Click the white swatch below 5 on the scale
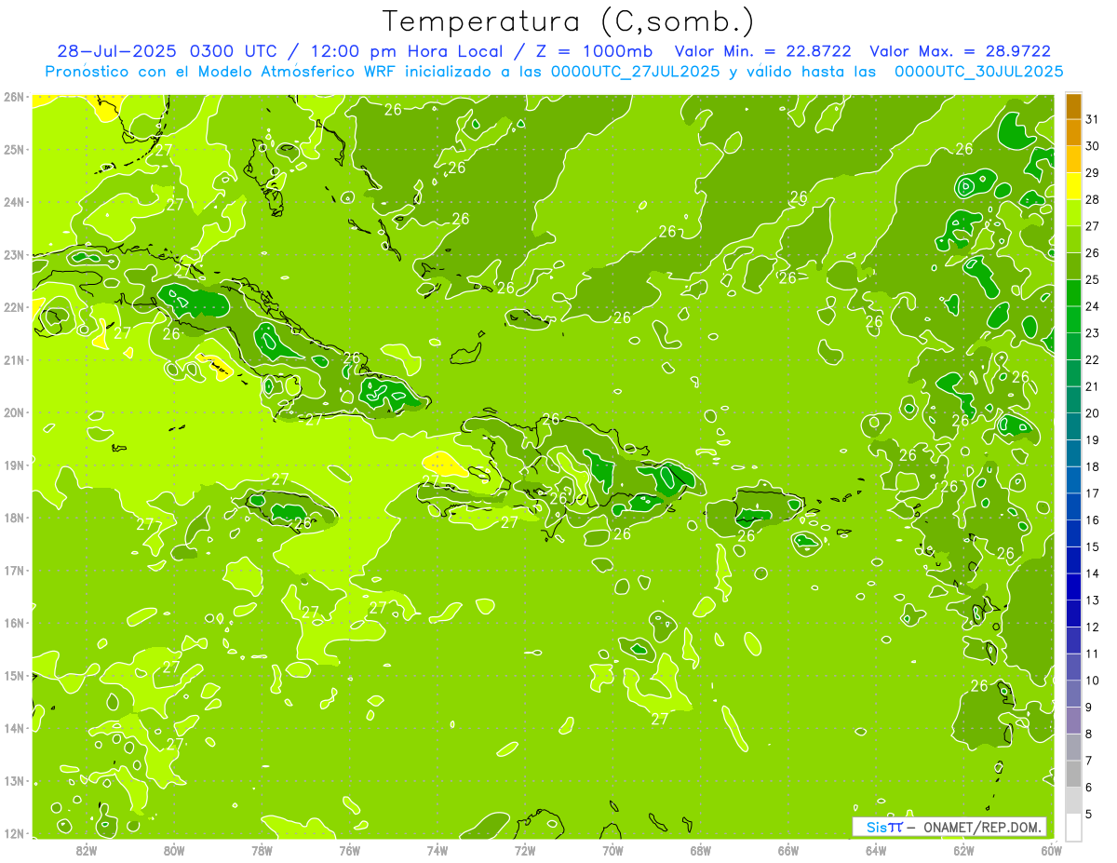Image resolution: width=1117 pixels, height=863 pixels. click(x=1074, y=826)
